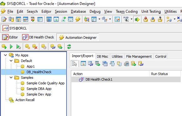Switch to the DB Misc actions tab

click(x=102, y=56)
